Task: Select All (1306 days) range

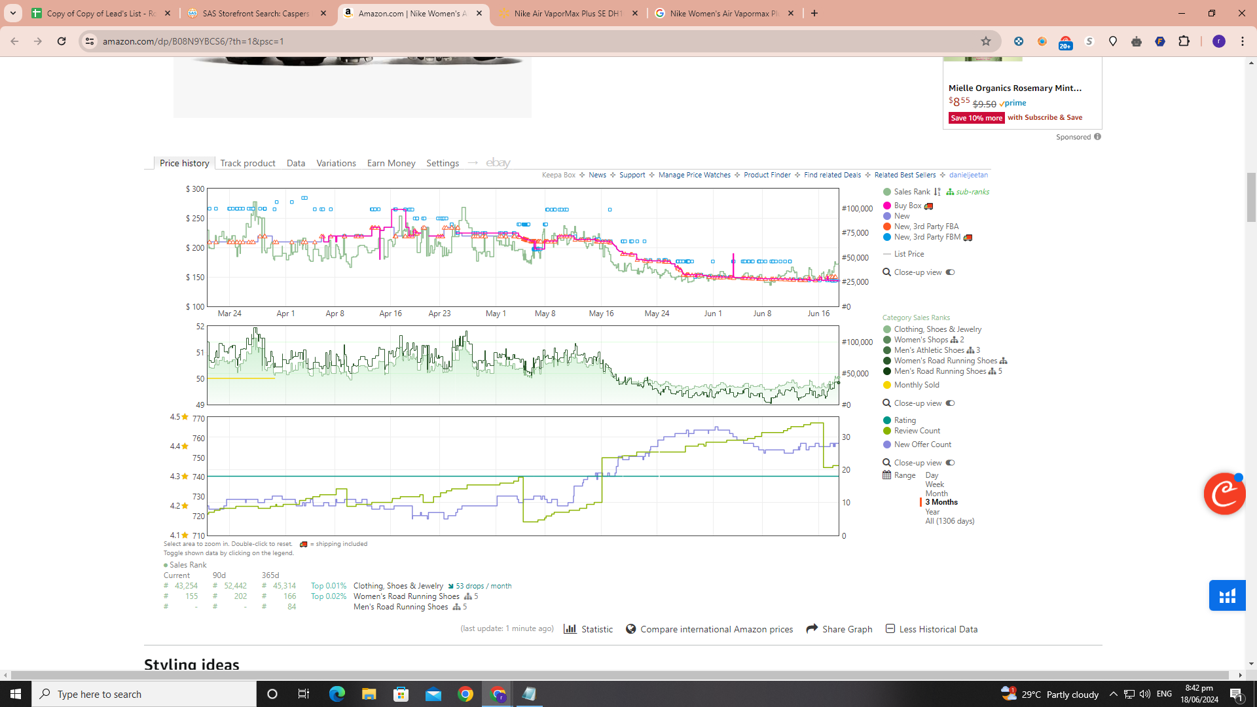Action: point(950,521)
